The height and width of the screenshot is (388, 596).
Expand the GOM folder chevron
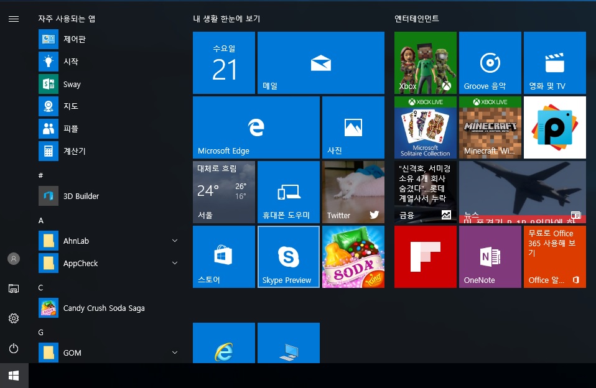tap(175, 353)
